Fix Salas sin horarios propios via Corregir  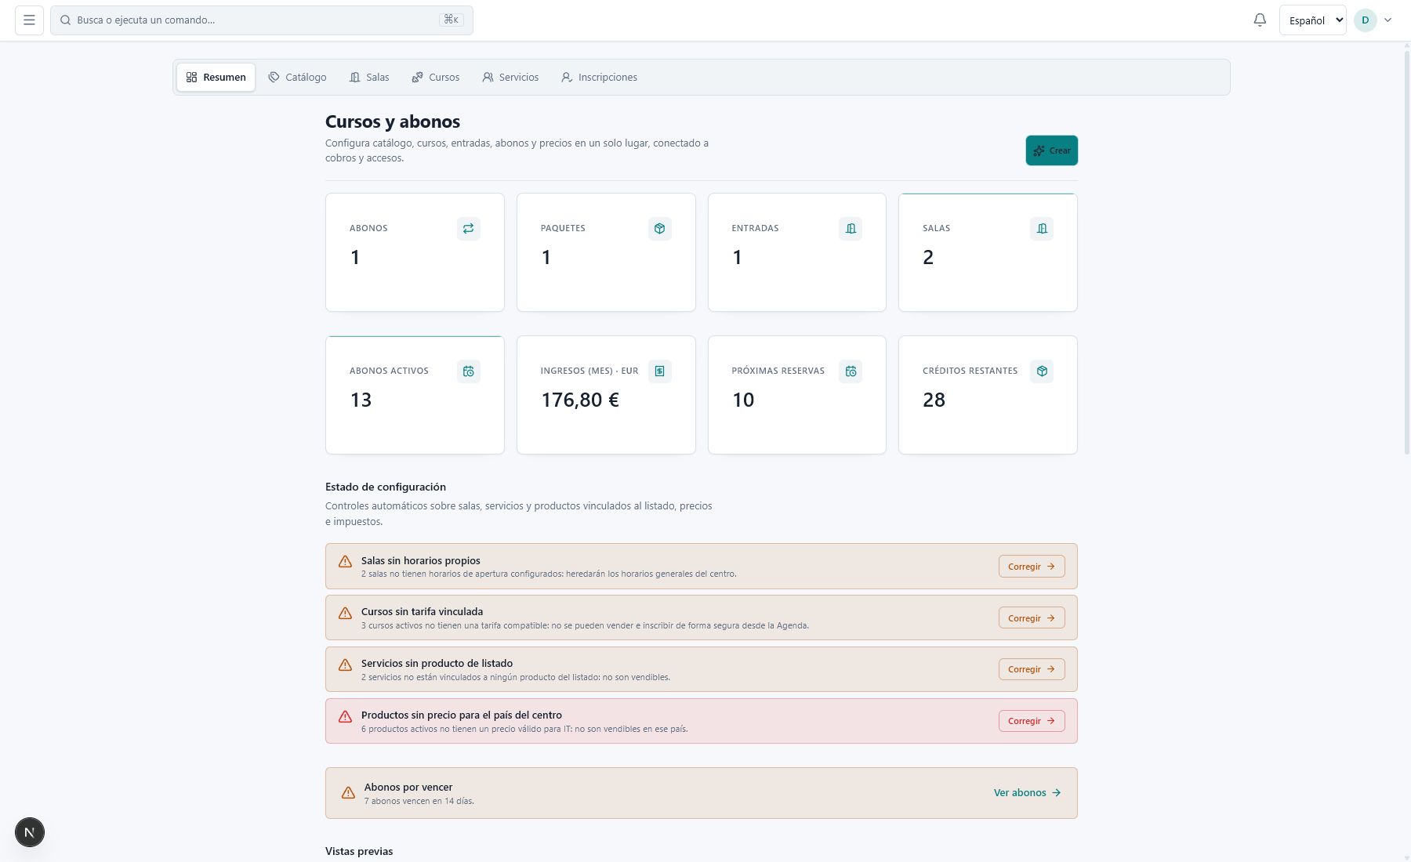1032,567
